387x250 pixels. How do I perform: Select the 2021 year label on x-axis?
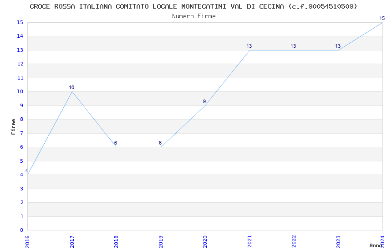pos(250,242)
